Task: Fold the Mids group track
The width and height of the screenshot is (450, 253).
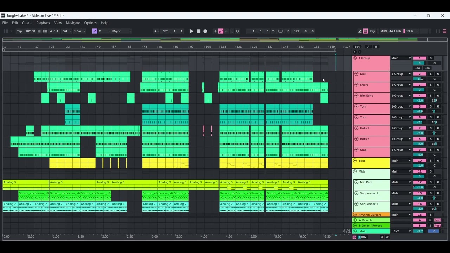Action: [355, 171]
